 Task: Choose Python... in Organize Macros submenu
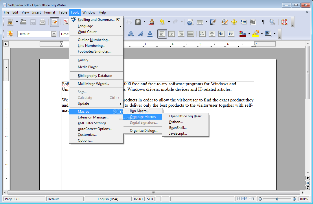[185, 122]
